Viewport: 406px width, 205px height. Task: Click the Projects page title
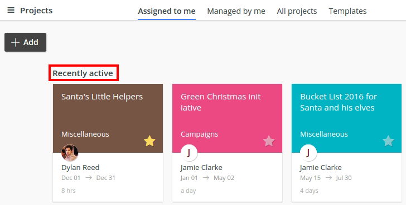[x=36, y=11]
